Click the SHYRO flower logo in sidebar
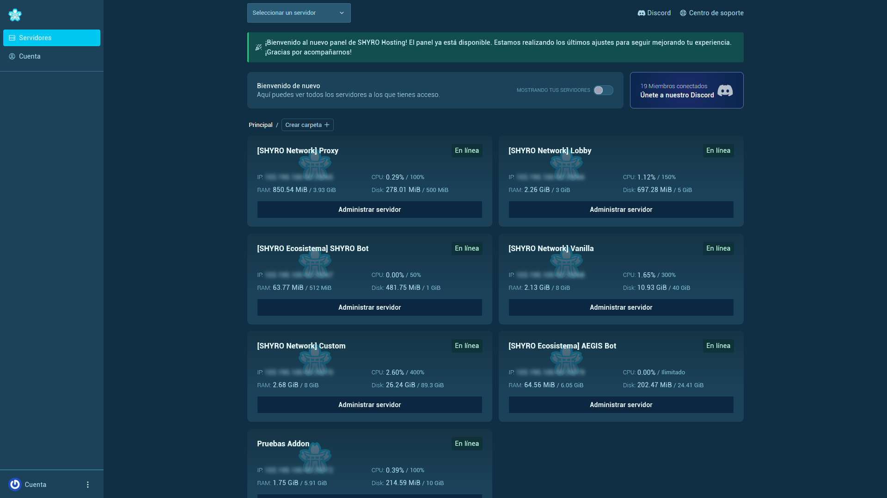This screenshot has height=498, width=887. coord(15,15)
